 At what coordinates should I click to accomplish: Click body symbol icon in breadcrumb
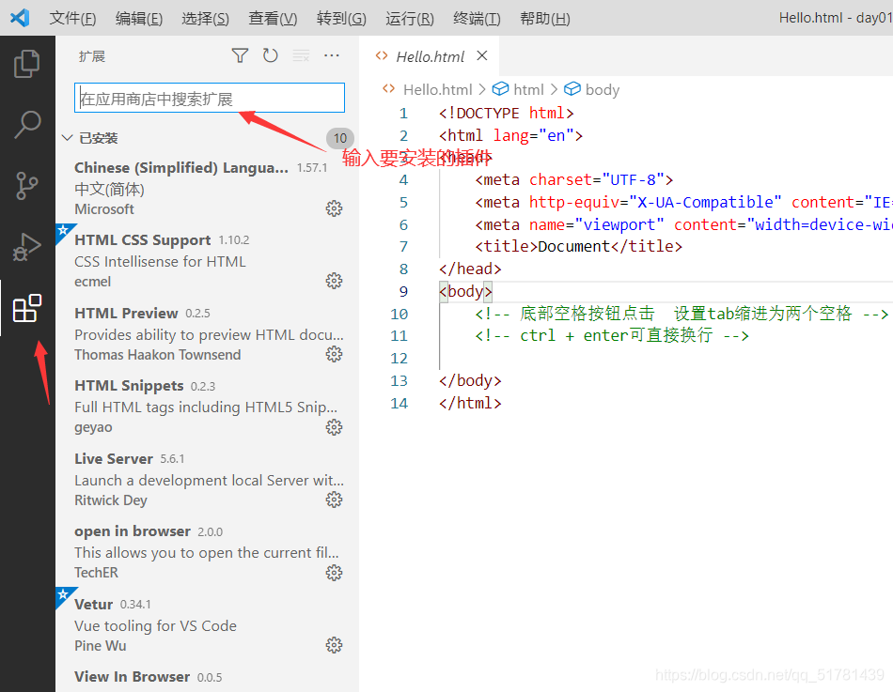pyautogui.click(x=572, y=89)
